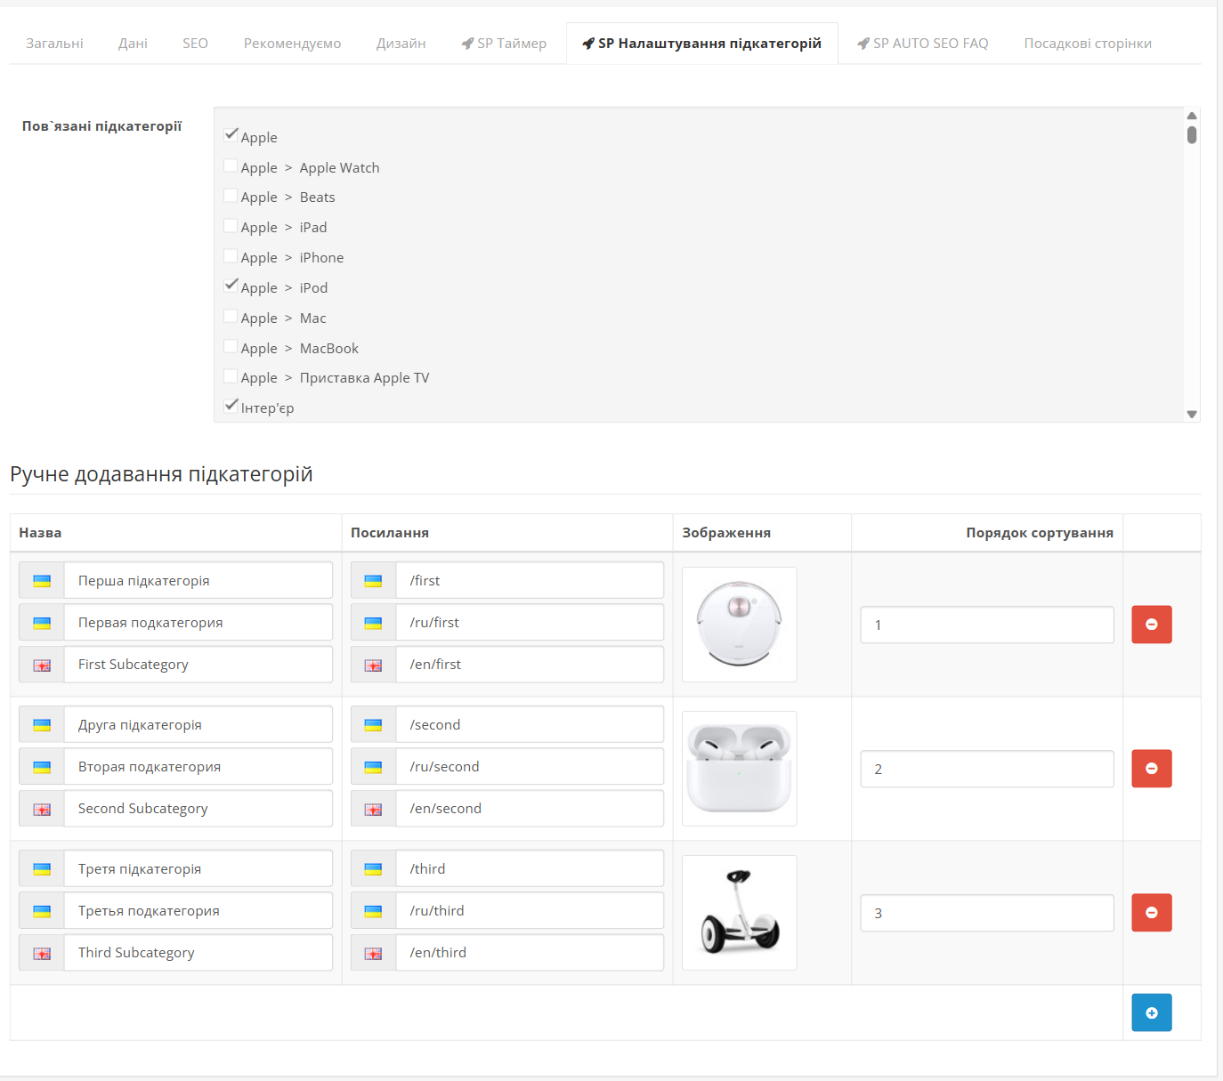Edit the First Subcategory name field
The width and height of the screenshot is (1223, 1081).
(x=198, y=665)
